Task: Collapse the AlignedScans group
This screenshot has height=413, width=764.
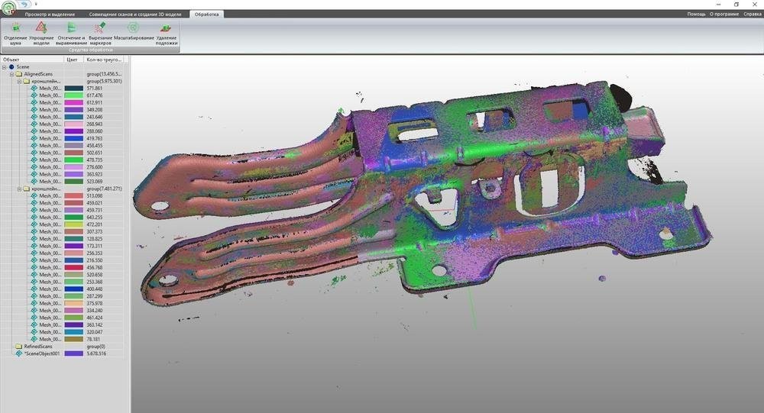Action: click(x=11, y=75)
